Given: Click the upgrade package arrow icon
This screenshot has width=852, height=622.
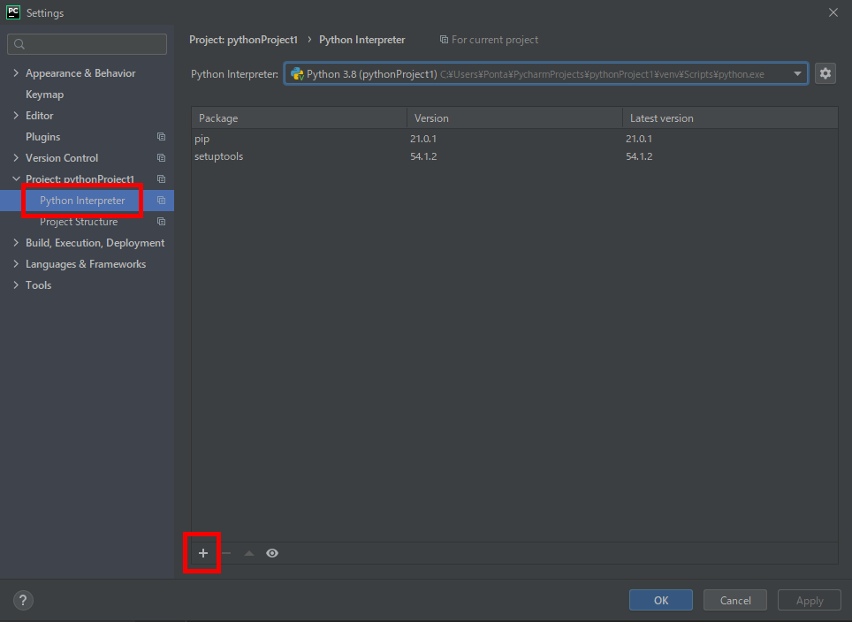Looking at the screenshot, I should coord(248,552).
